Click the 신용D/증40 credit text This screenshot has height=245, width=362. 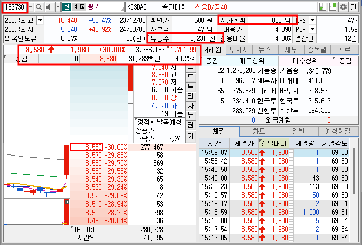(x=211, y=7)
